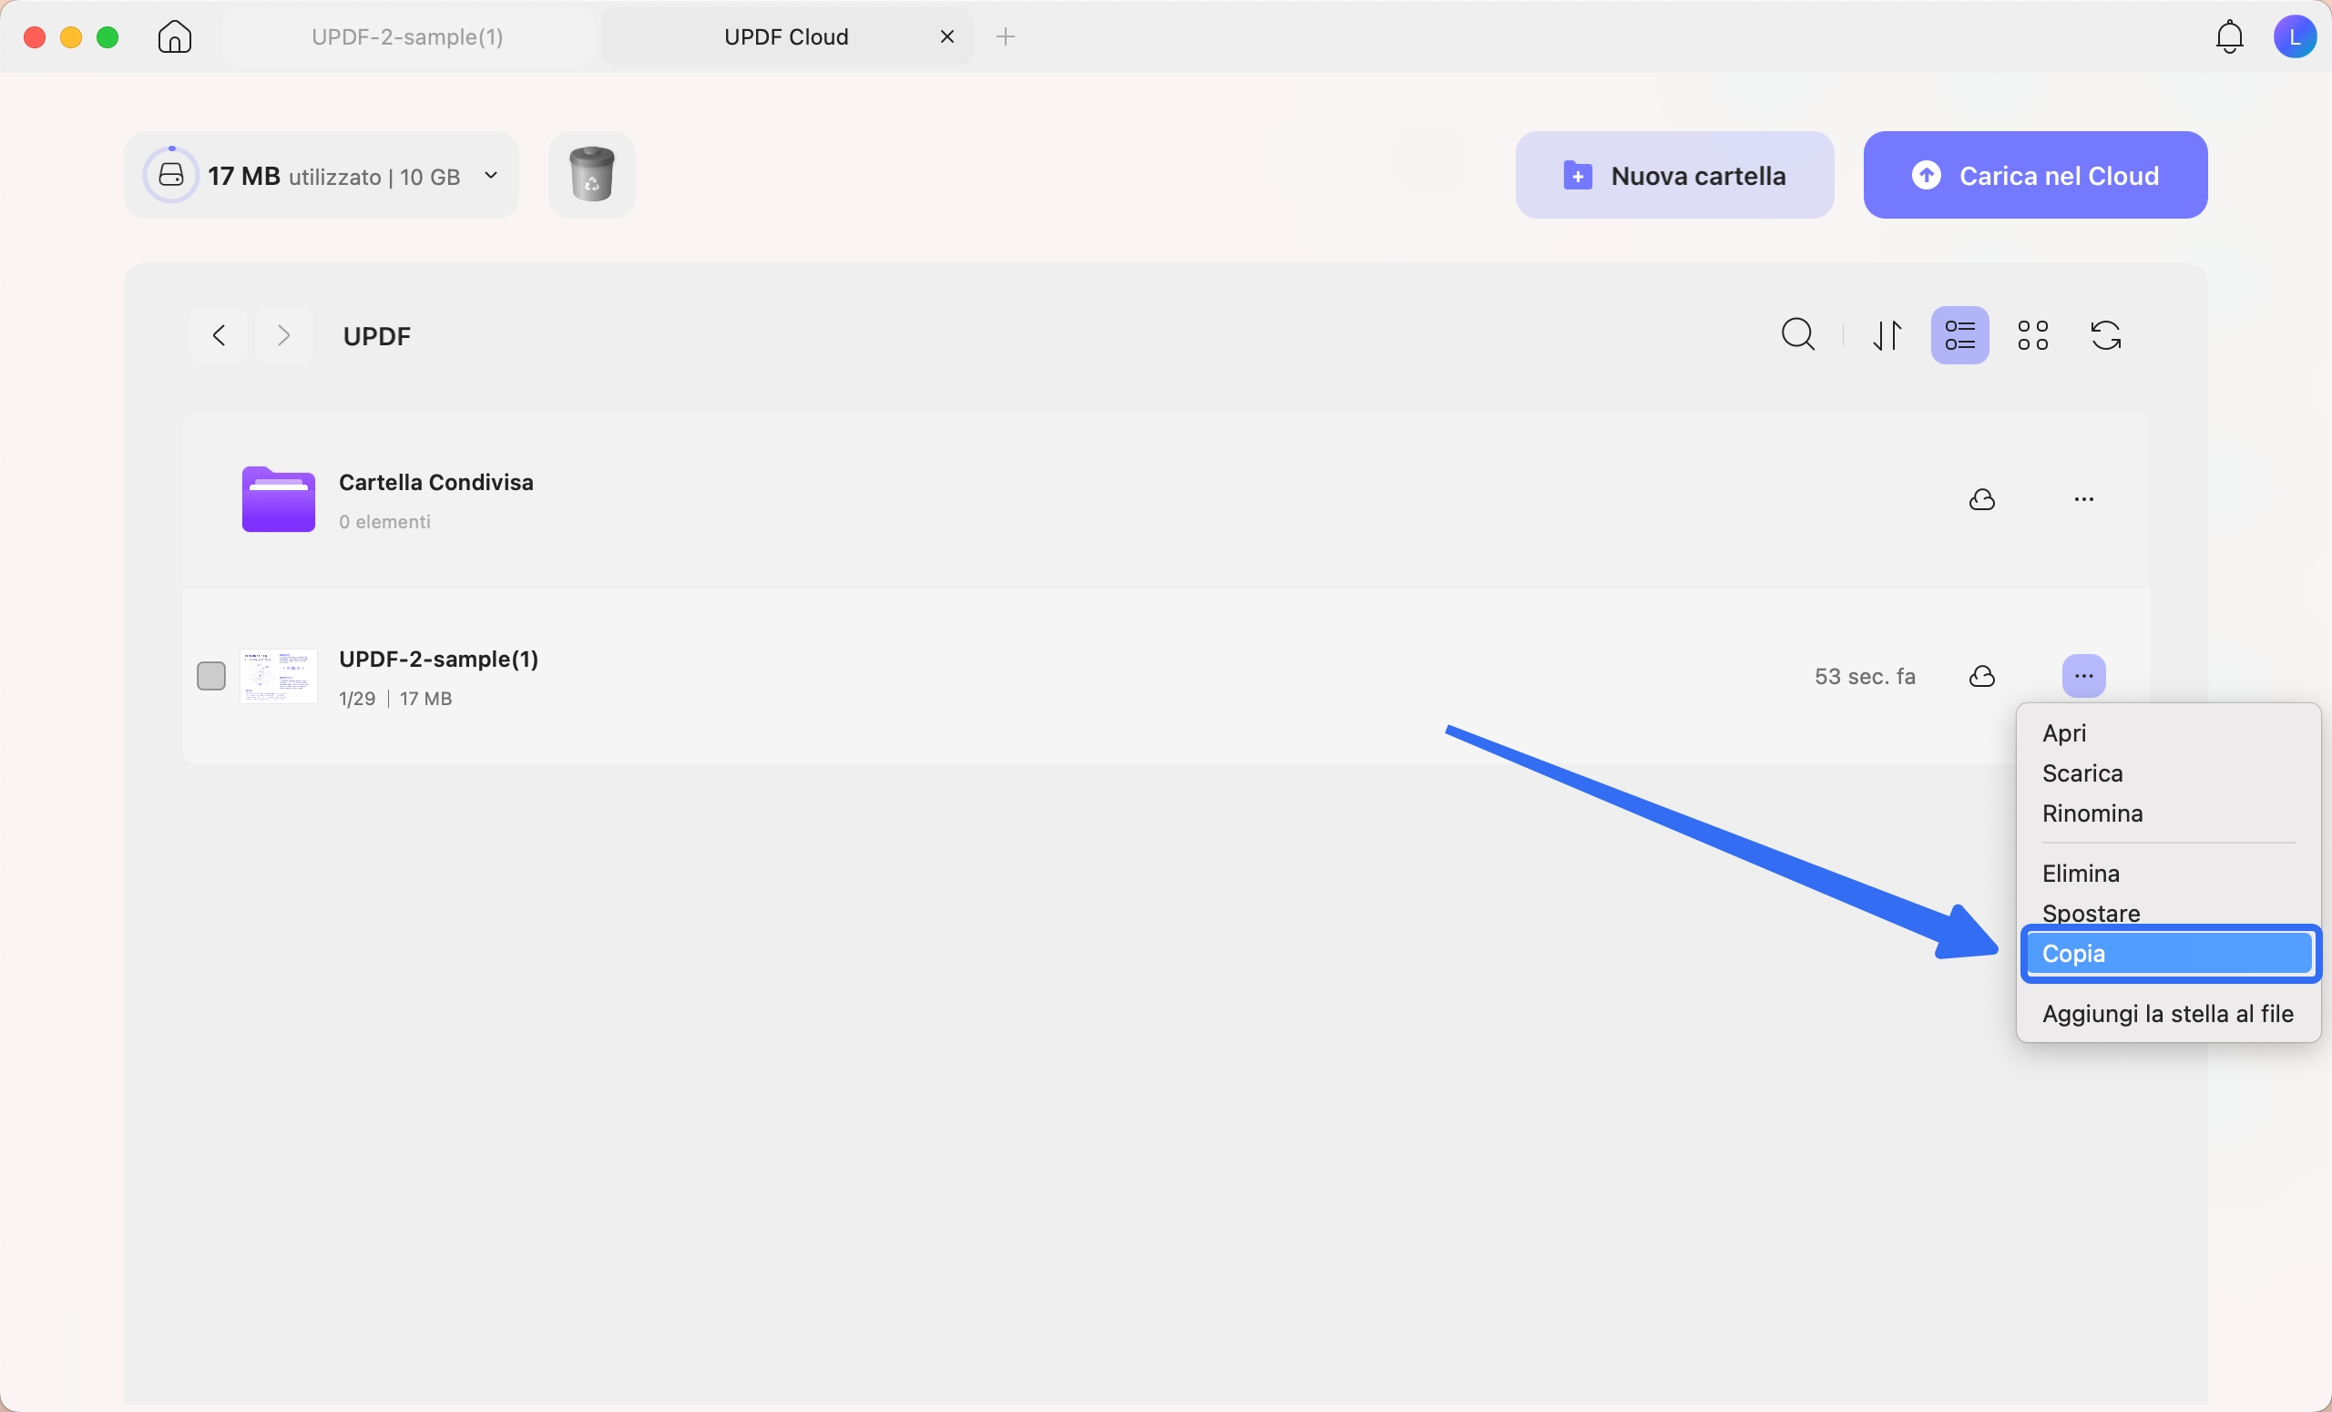Open the sort order options
This screenshot has height=1412, width=2332.
[1887, 335]
